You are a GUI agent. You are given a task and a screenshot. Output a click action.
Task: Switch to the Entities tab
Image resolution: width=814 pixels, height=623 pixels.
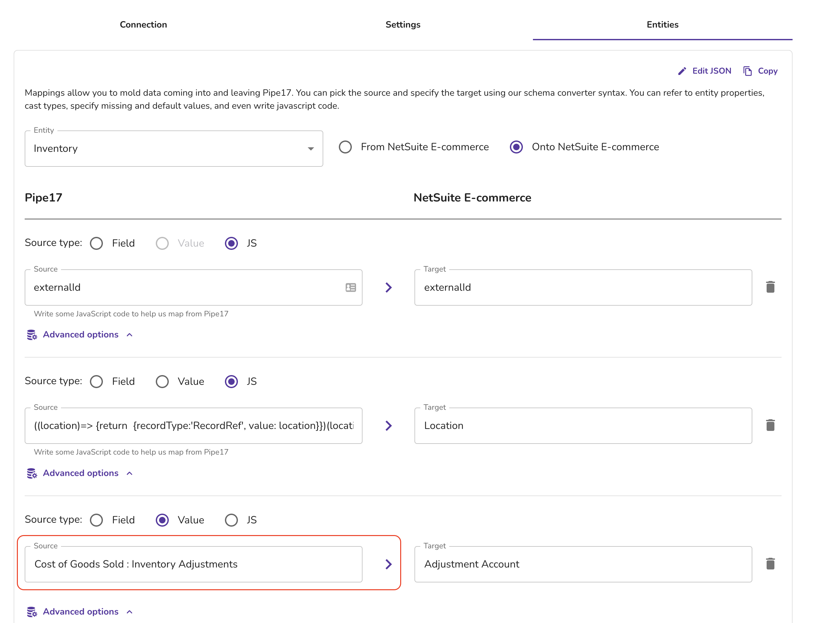[x=662, y=24]
